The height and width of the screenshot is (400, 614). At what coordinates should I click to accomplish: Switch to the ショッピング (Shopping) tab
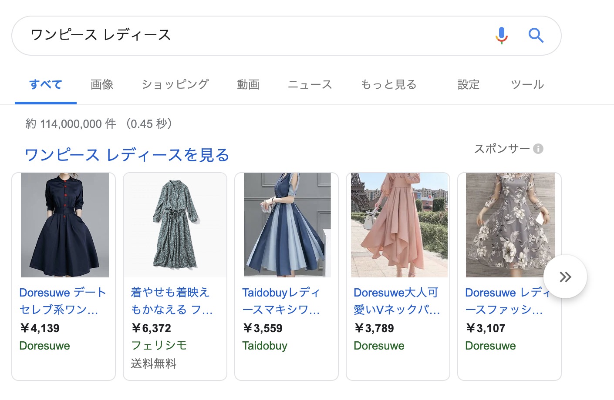point(175,85)
